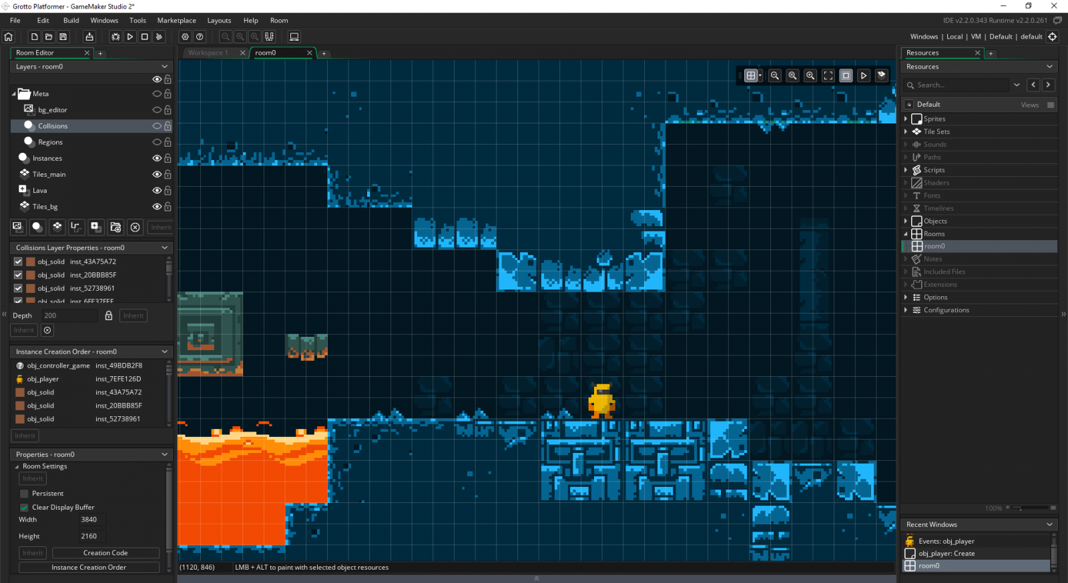Create a new instance layer
Viewport: 1068px width, 583px height.
coord(37,227)
